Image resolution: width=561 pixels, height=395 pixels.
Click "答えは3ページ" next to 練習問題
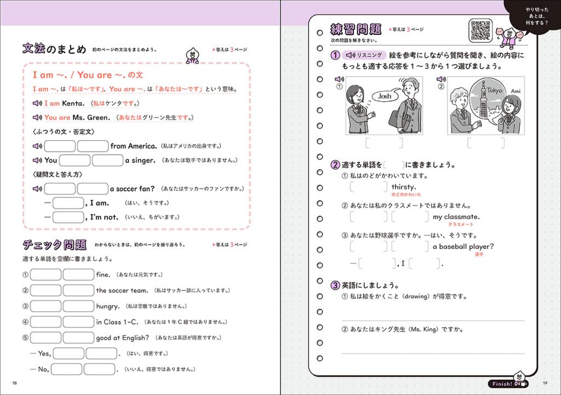pyautogui.click(x=407, y=30)
